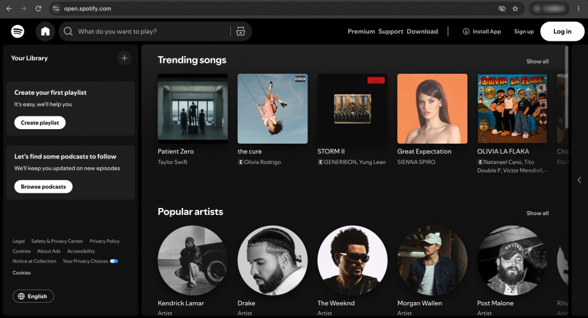Viewport: 588px width, 318px height.
Task: Click the browser back arrow
Action: click(x=9, y=9)
